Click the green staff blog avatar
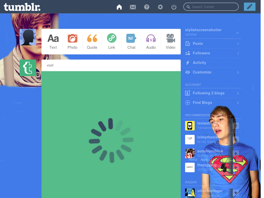264x198 pixels. pos(28,68)
